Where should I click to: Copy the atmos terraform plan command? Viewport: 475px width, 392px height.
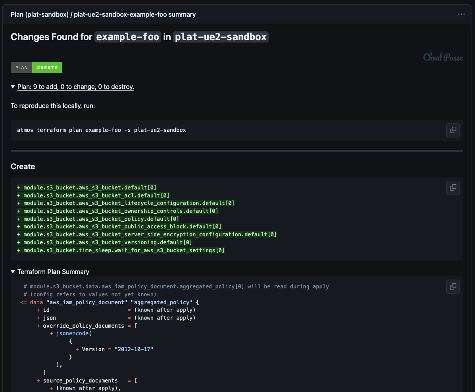[x=453, y=130]
